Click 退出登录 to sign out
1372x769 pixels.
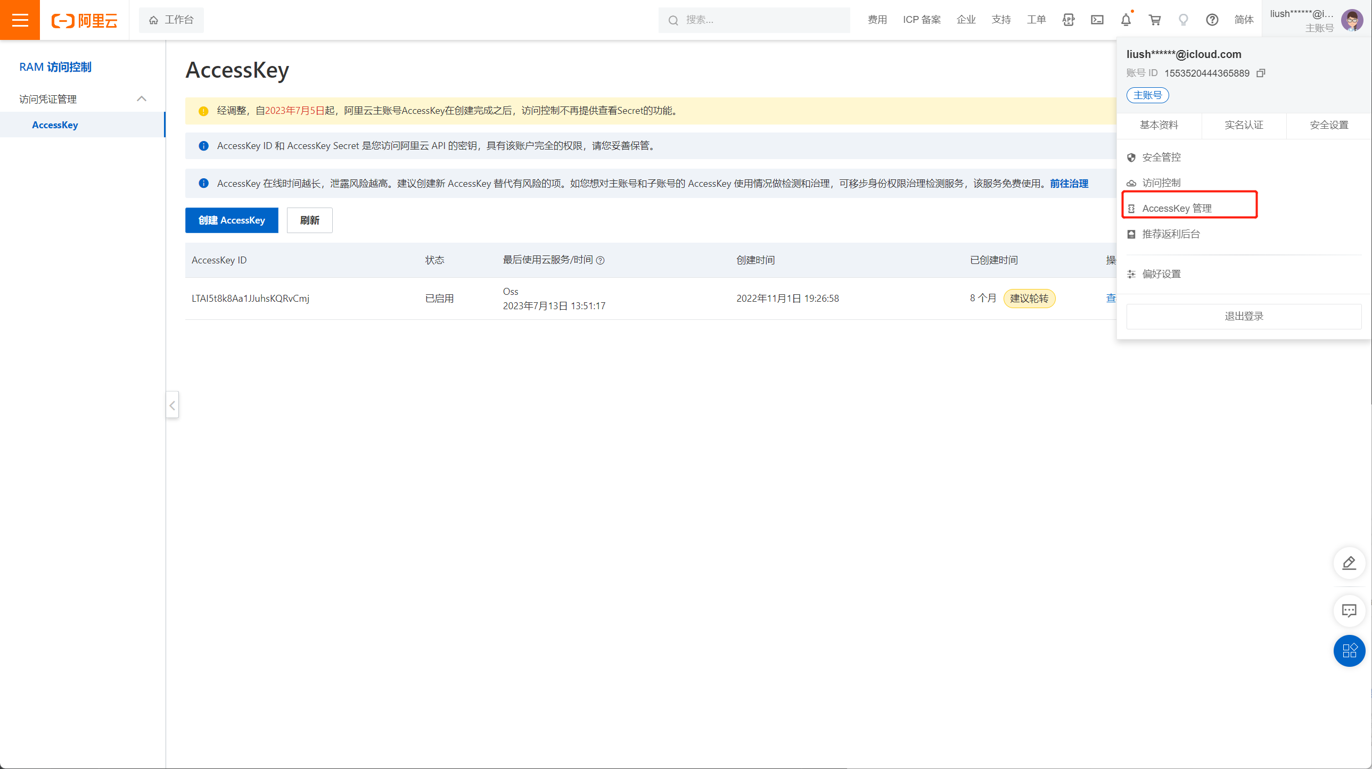[x=1244, y=316]
